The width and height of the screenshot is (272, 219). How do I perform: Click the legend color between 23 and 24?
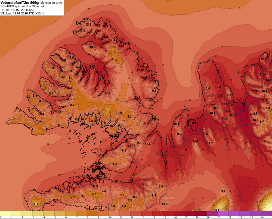pyautogui.click(x=255, y=214)
